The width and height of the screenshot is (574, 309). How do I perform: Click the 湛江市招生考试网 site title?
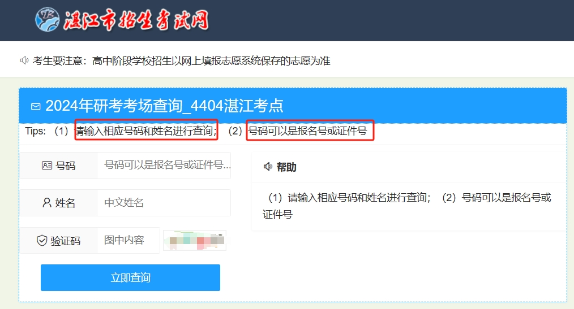pyautogui.click(x=136, y=20)
